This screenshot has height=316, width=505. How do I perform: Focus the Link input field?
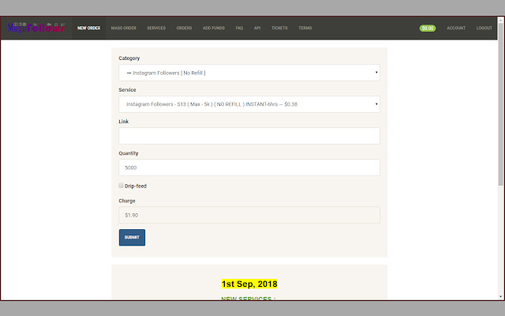249,136
